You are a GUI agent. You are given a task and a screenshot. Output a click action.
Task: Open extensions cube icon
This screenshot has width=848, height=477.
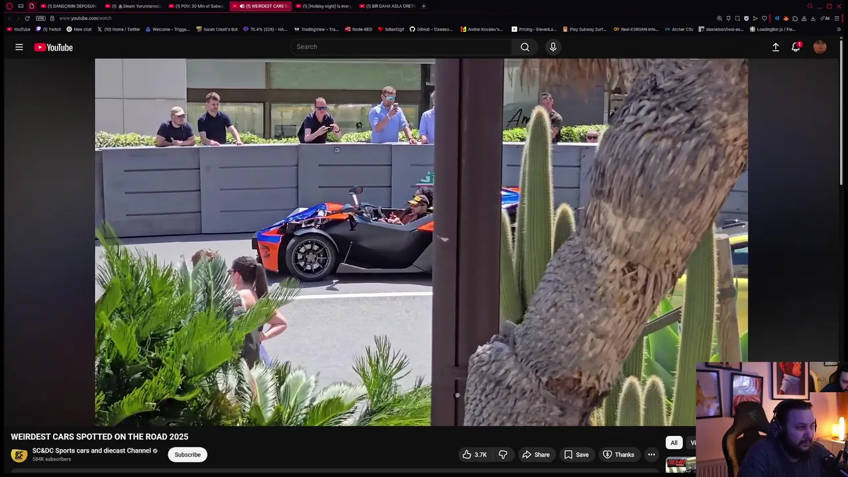pos(795,19)
